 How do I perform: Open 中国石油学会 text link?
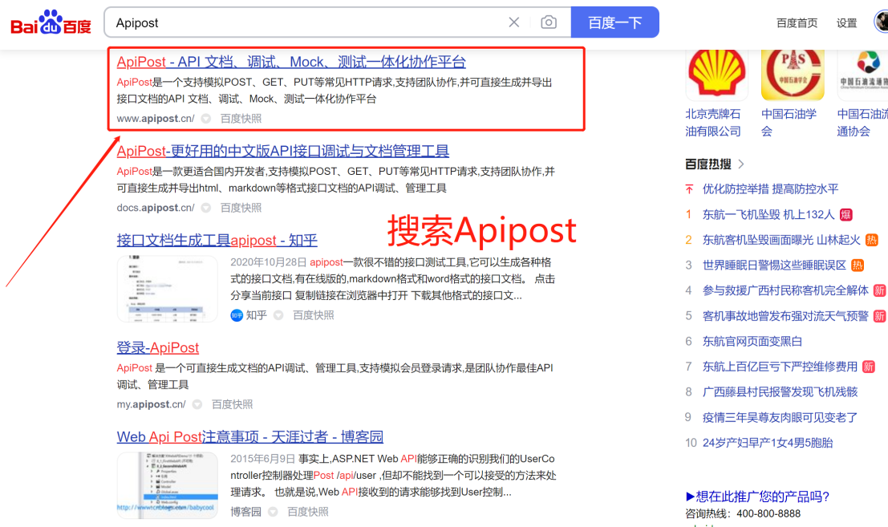point(789,123)
